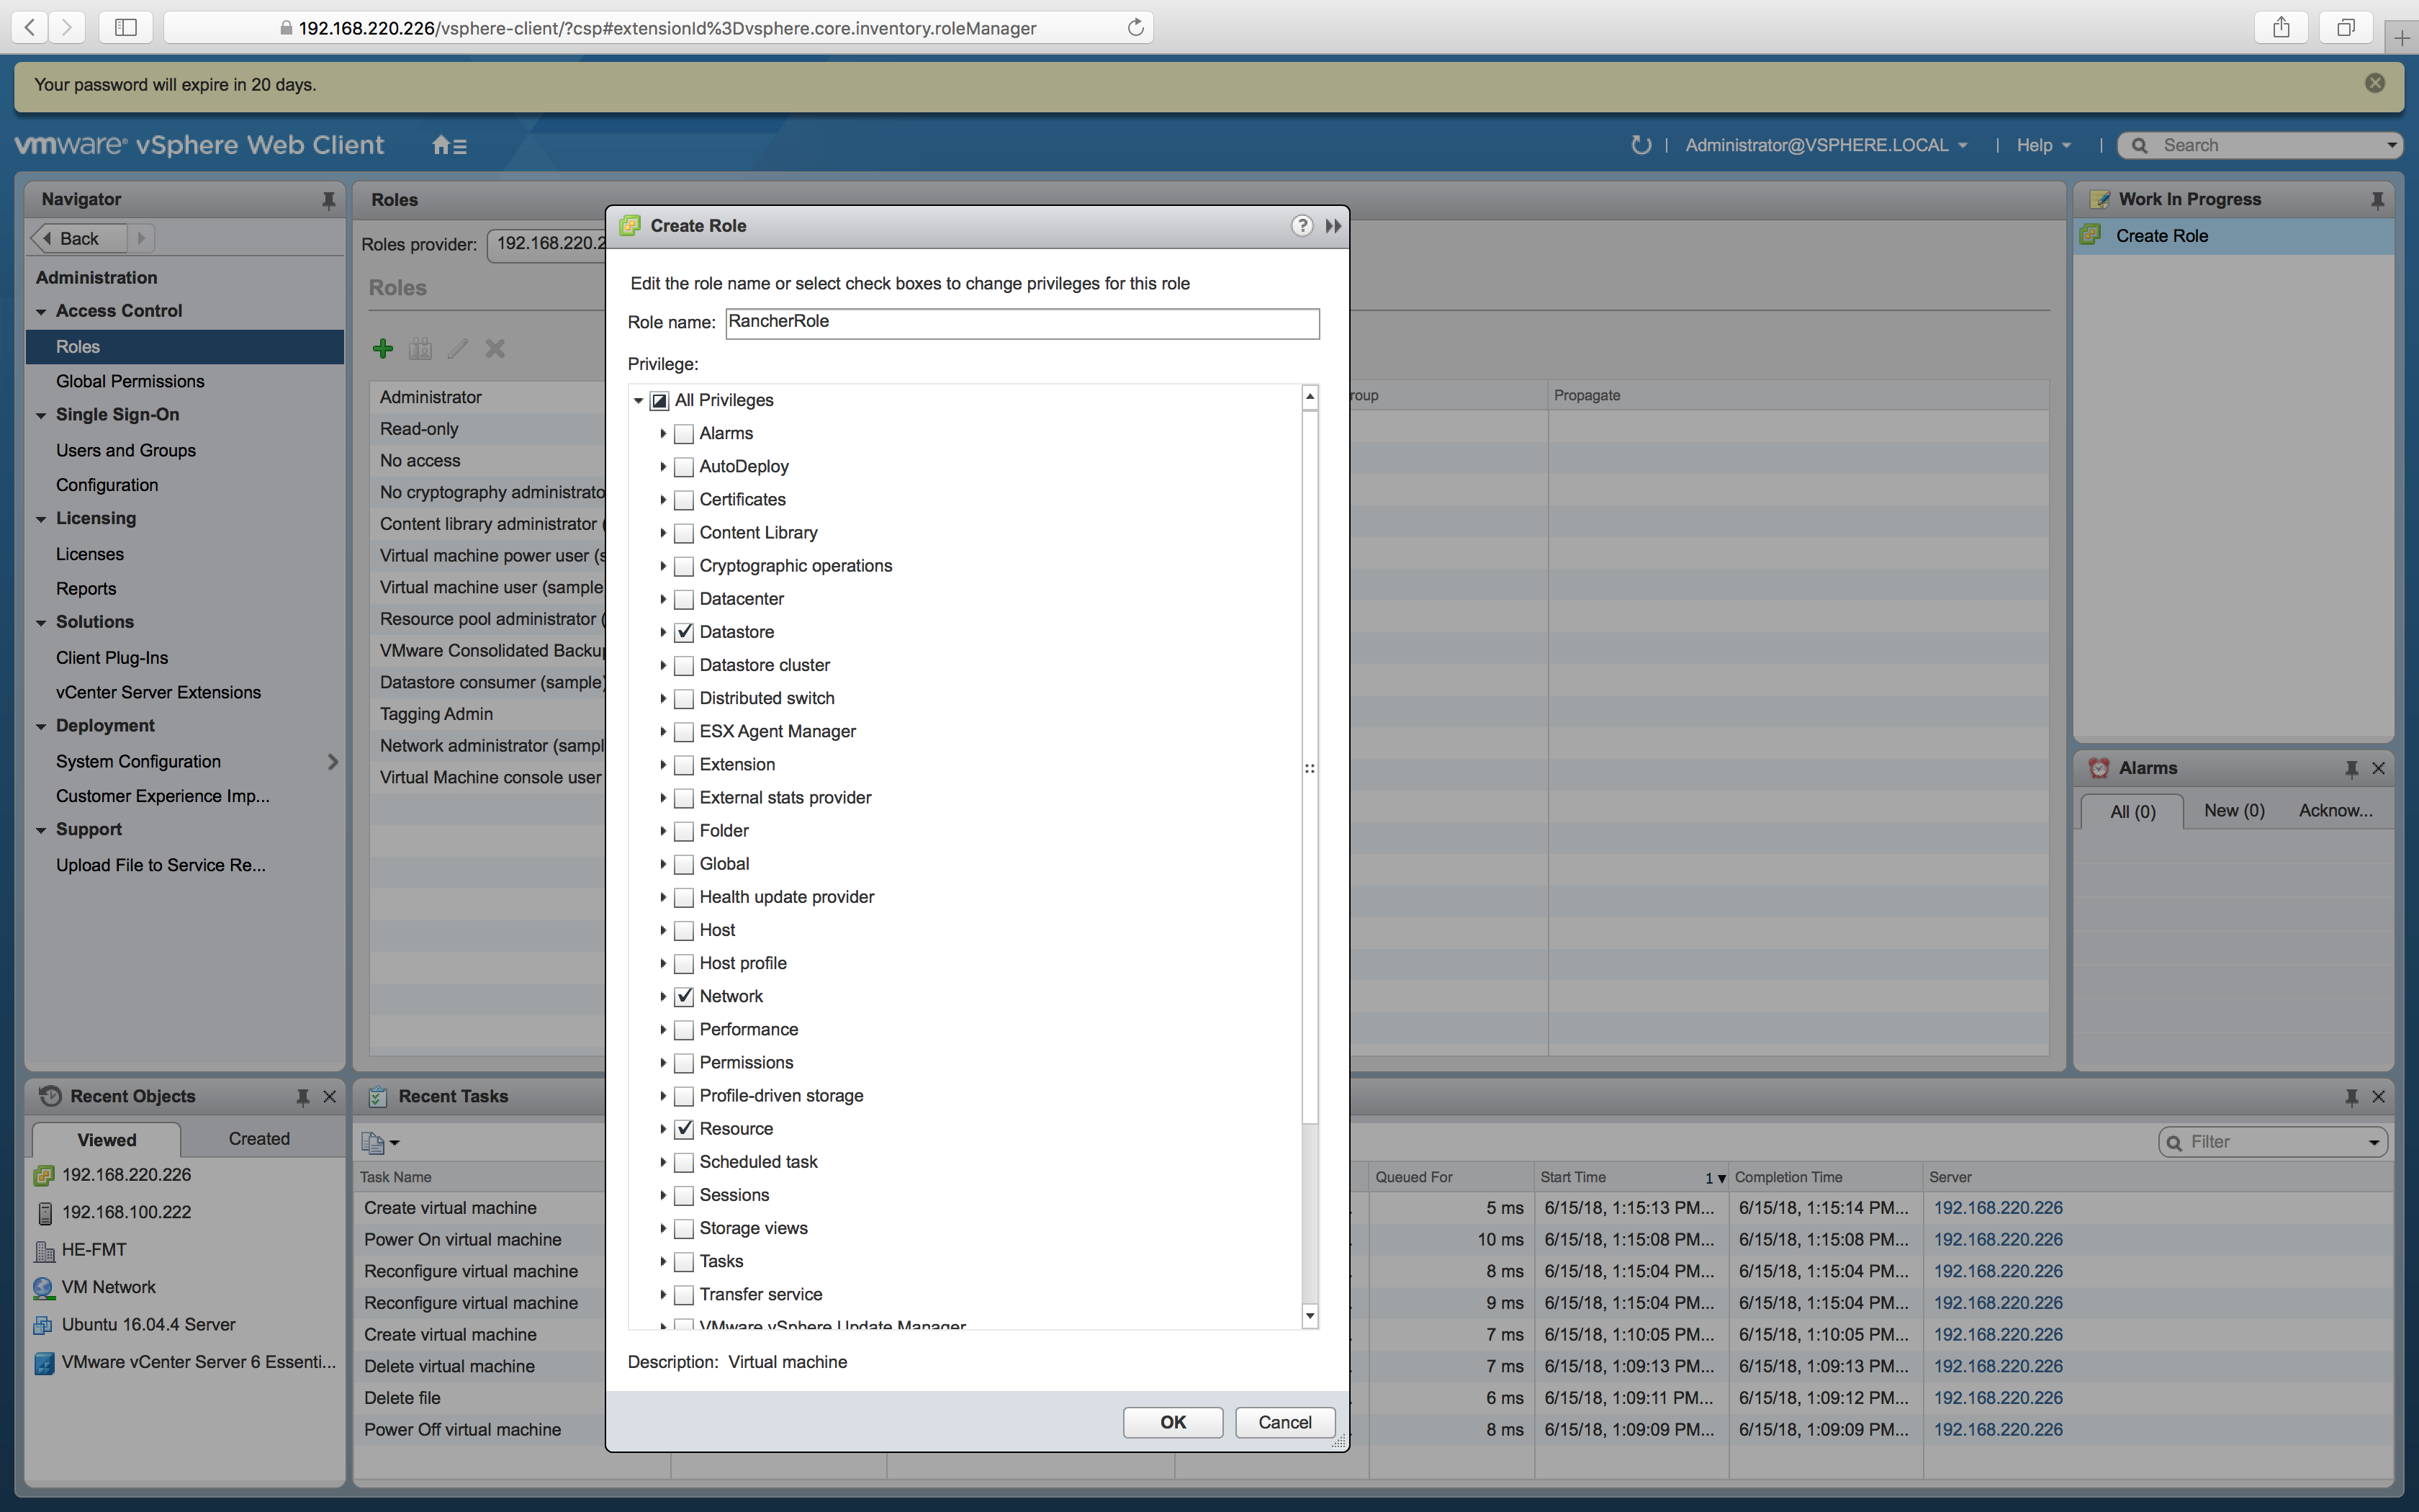The height and width of the screenshot is (1512, 2419).
Task: Switch to the Created tab
Action: pyautogui.click(x=259, y=1139)
